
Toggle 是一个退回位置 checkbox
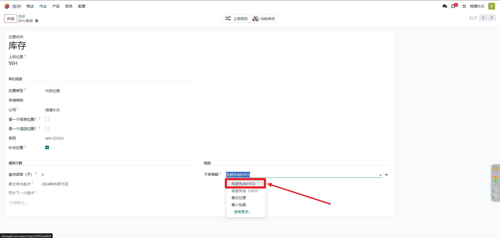point(47,128)
